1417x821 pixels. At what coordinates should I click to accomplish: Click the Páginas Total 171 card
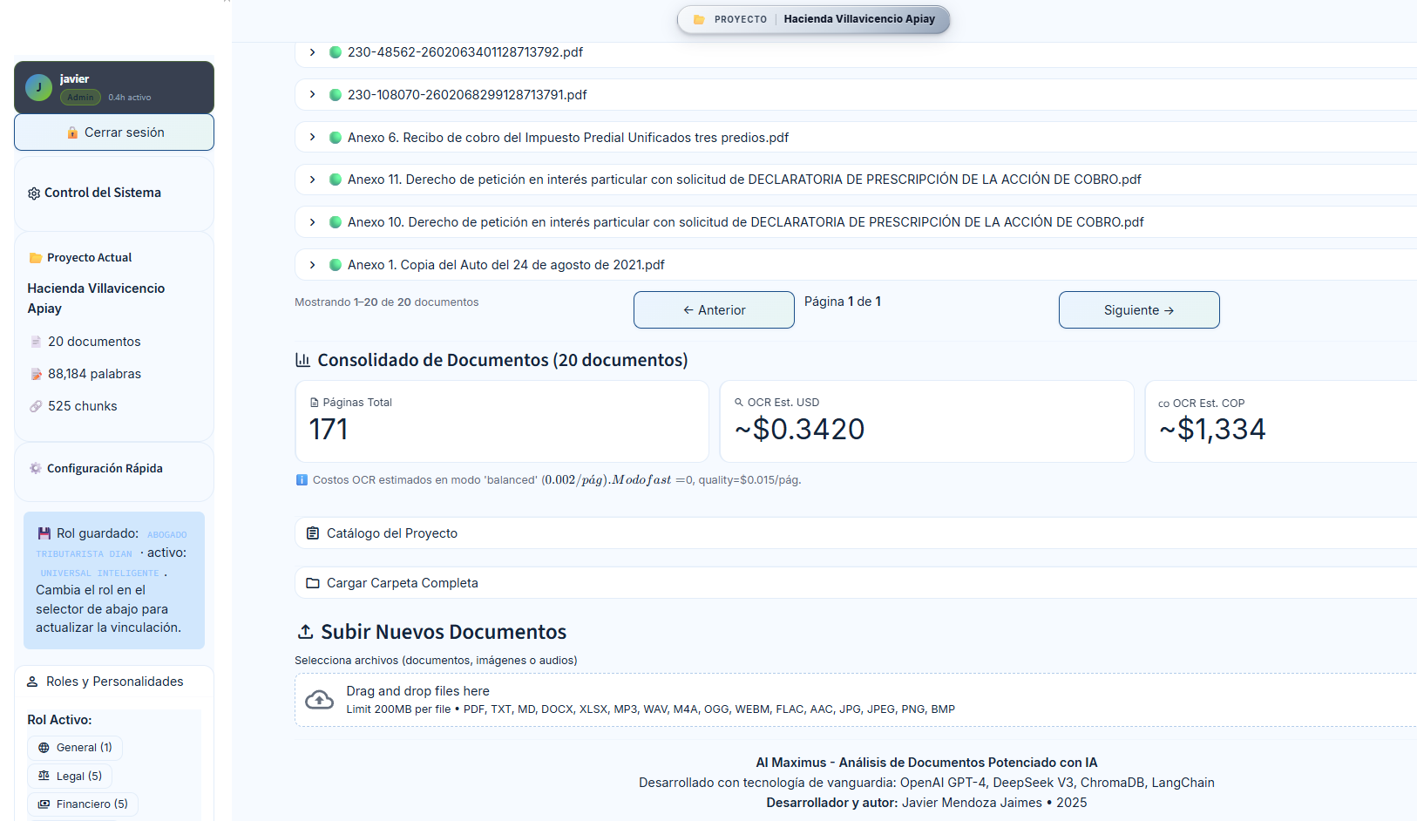pyautogui.click(x=502, y=421)
